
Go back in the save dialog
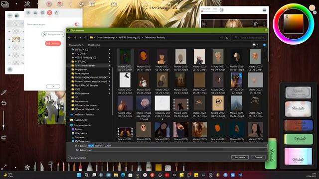(70, 38)
